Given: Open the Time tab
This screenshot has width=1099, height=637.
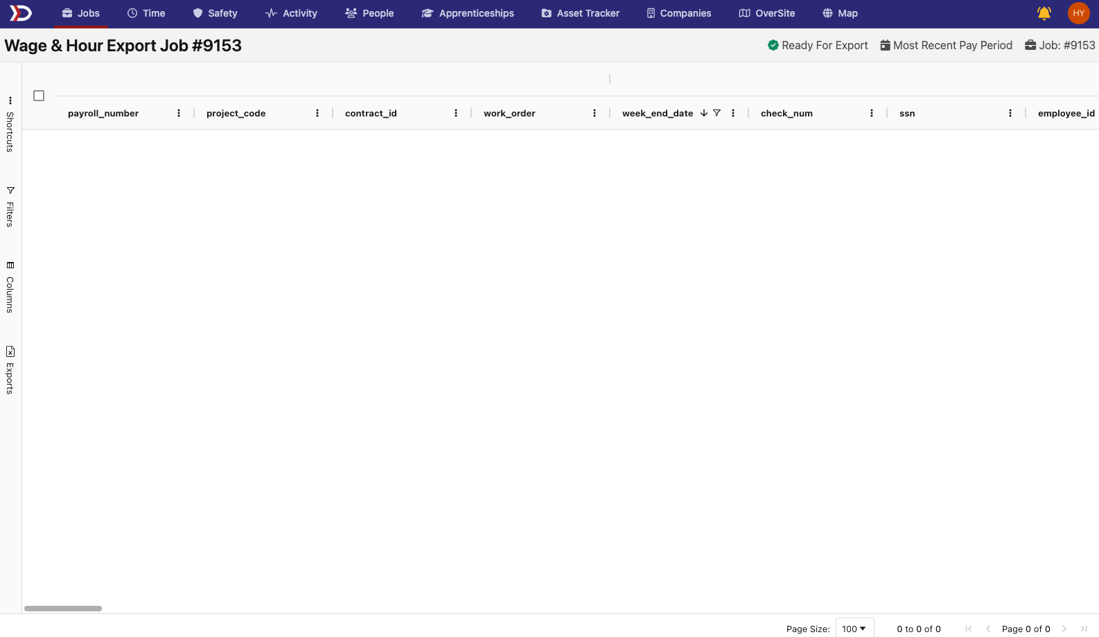Looking at the screenshot, I should point(146,13).
